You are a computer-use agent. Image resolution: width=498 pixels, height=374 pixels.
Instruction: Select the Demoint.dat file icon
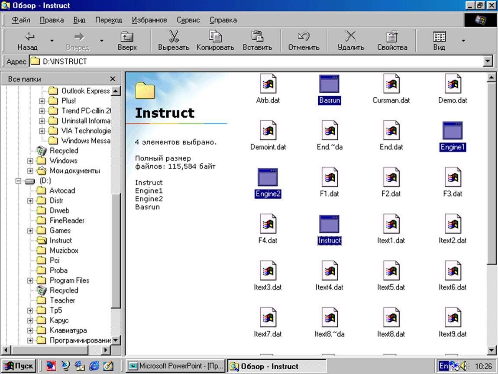click(x=268, y=131)
